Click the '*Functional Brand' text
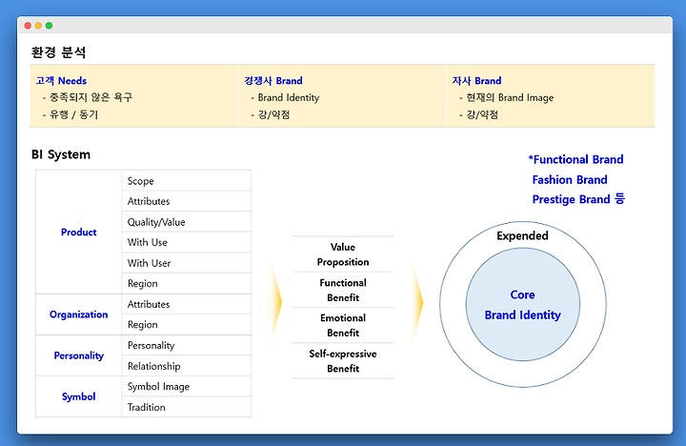The image size is (686, 446). click(x=575, y=159)
